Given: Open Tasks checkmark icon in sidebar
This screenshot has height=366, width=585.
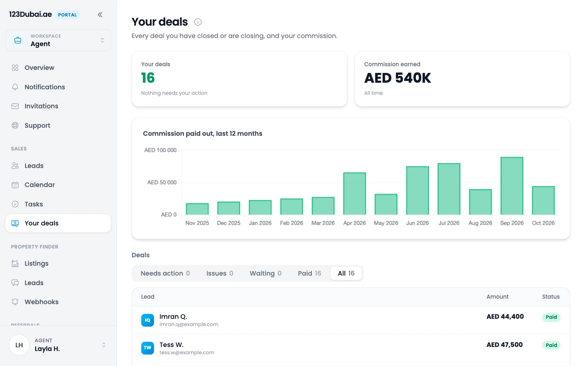Looking at the screenshot, I should pos(15,204).
